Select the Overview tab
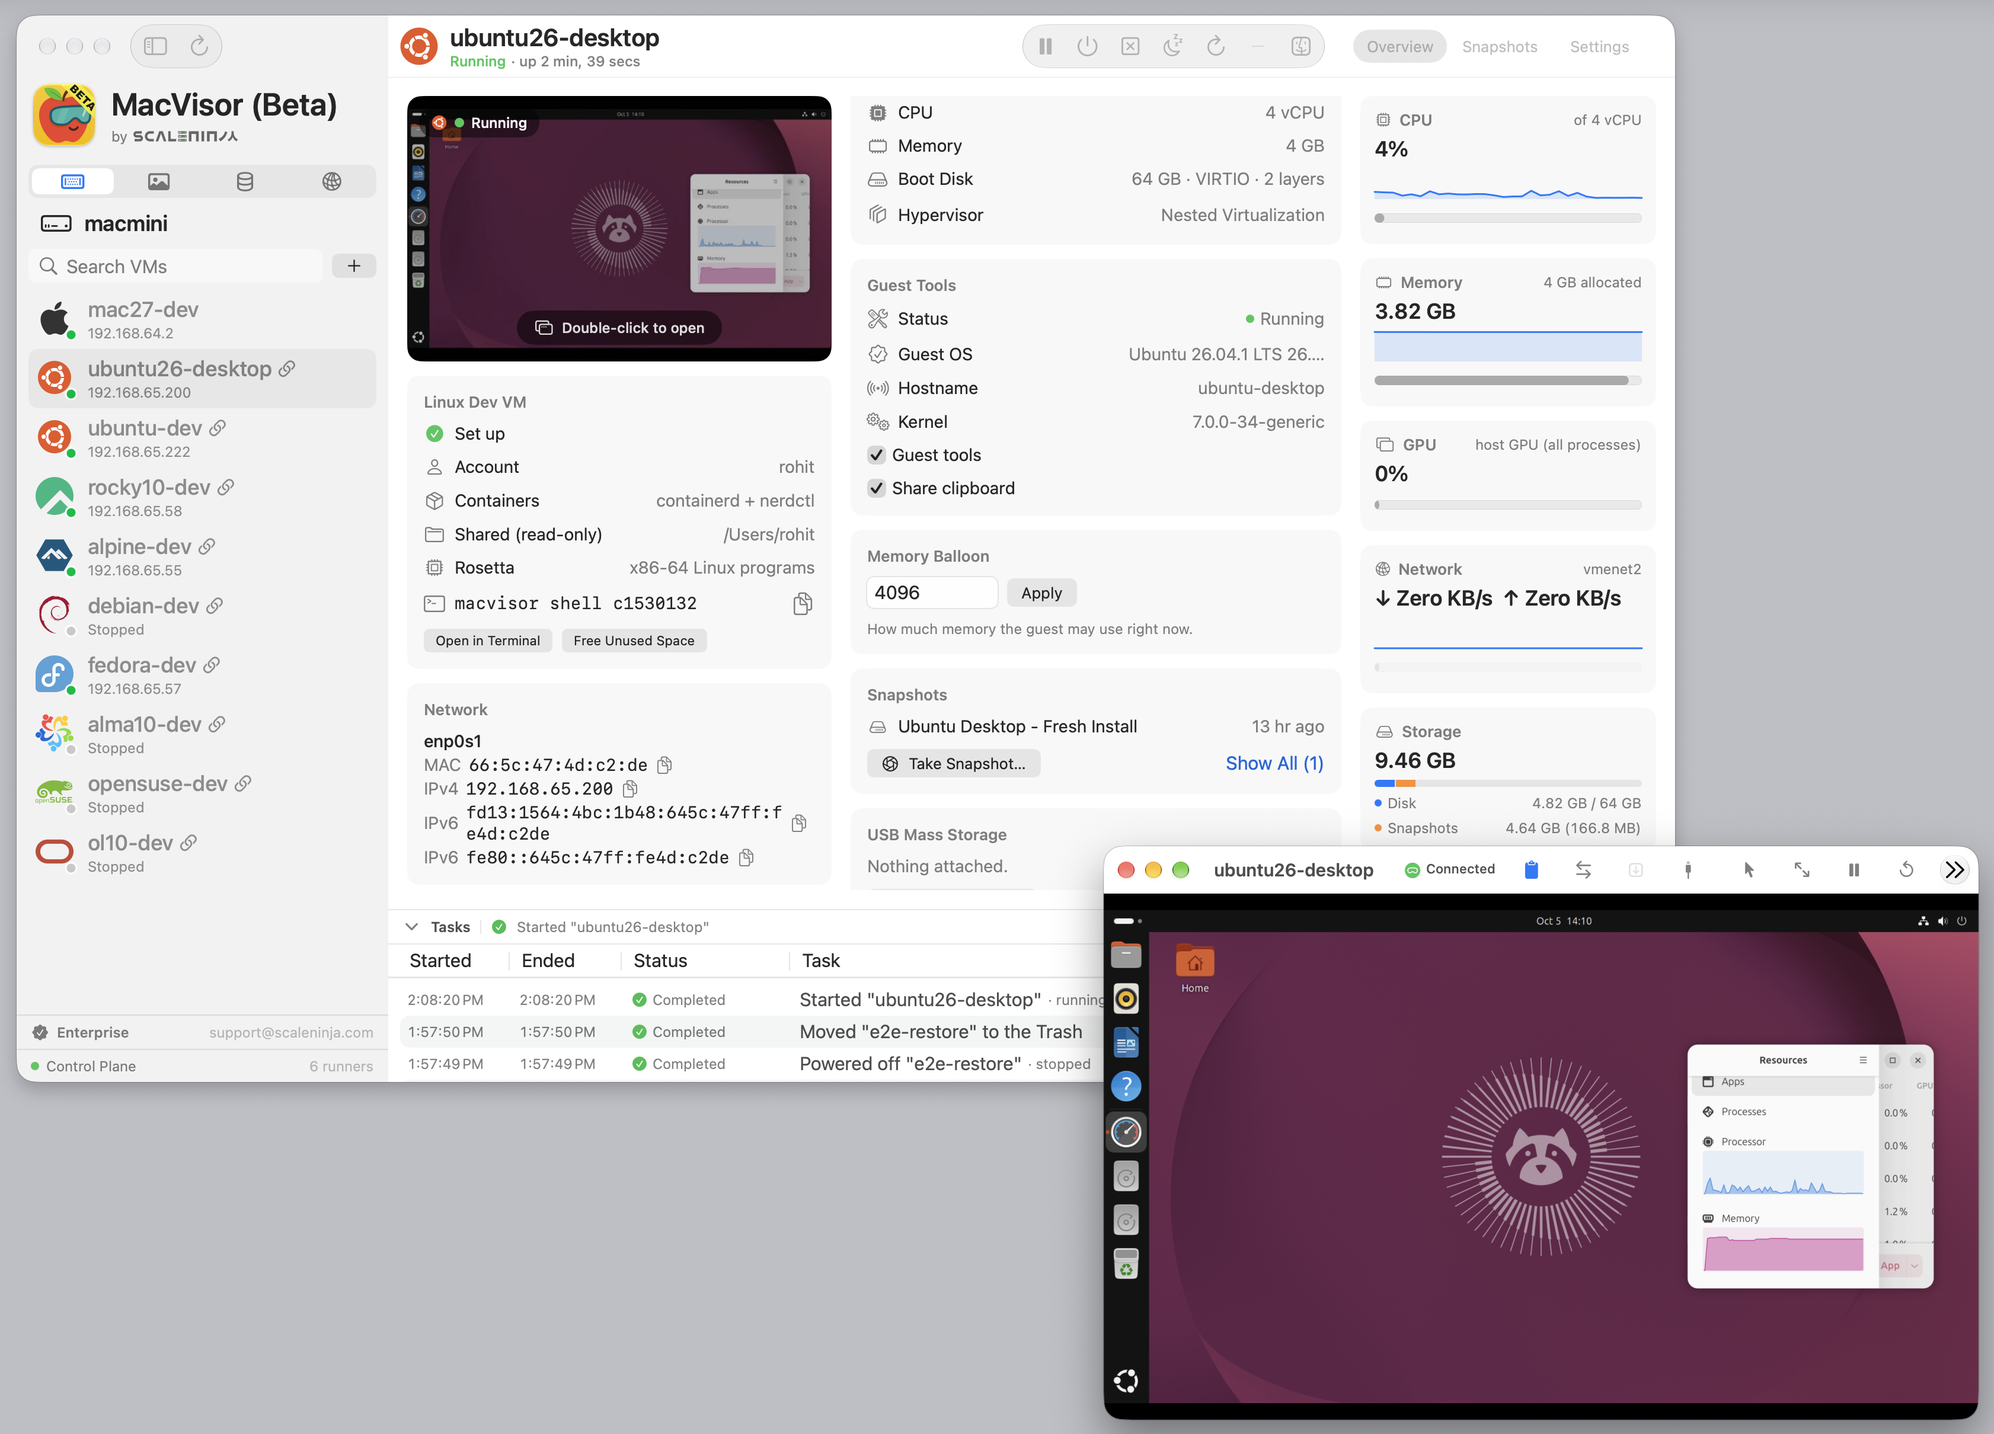The width and height of the screenshot is (1994, 1434). click(1399, 47)
